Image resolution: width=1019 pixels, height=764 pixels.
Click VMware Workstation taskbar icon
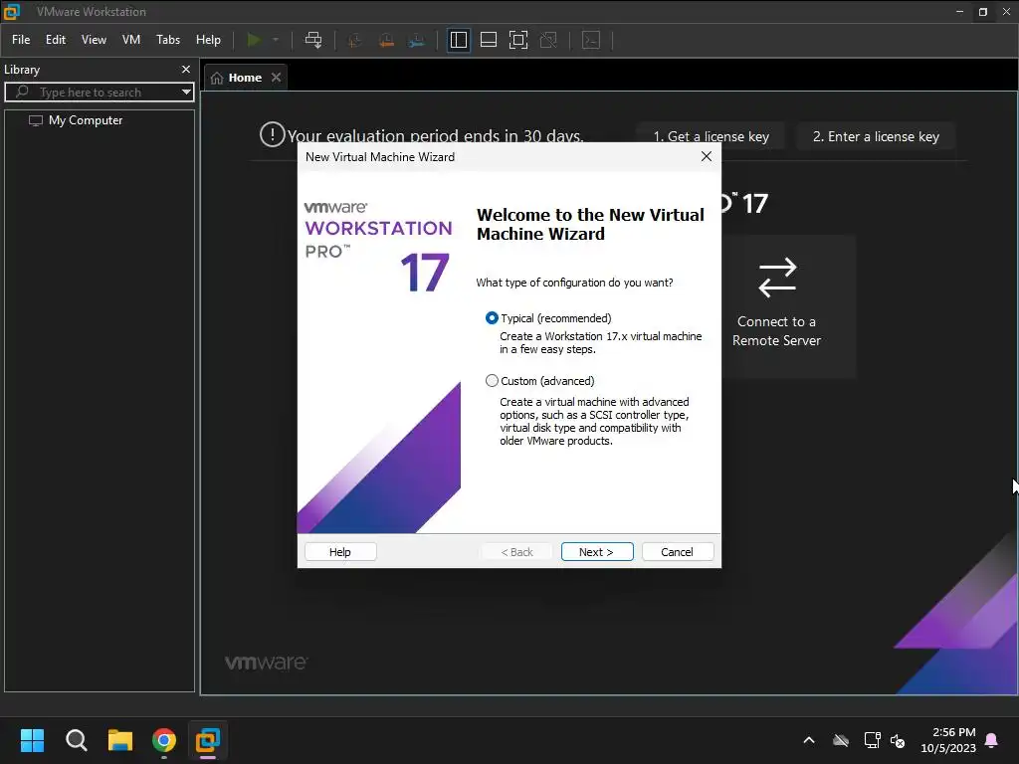tap(208, 740)
